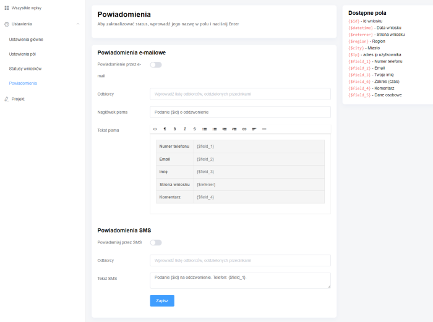433x322 pixels.
Task: Focus the e-mail Odbiorcy recipients field
Action: 240,94
